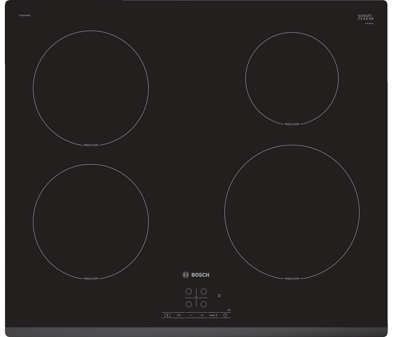
Task: Click the INDUCTION label under small zone
Action: 292,124
